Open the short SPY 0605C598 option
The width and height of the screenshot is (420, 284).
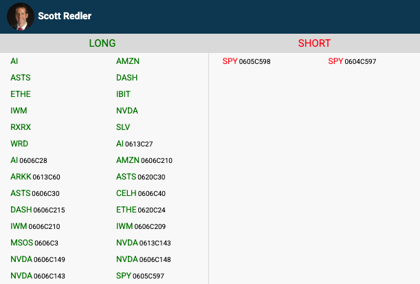pyautogui.click(x=247, y=61)
